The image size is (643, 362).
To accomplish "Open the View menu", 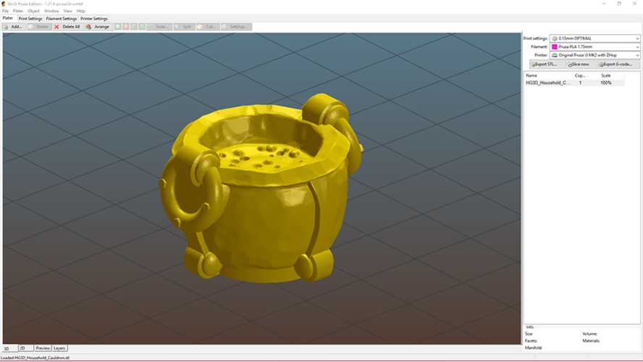I will pos(67,11).
